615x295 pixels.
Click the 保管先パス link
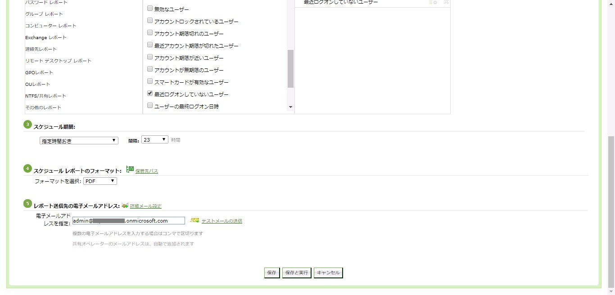(147, 171)
